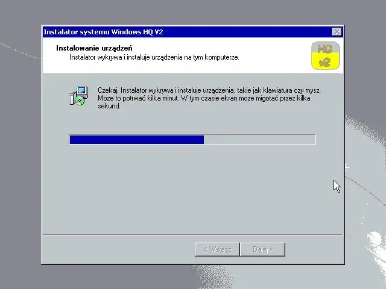This screenshot has height=289, width=386.
Task: Click the computer and CD setup icon
Action: [79, 96]
